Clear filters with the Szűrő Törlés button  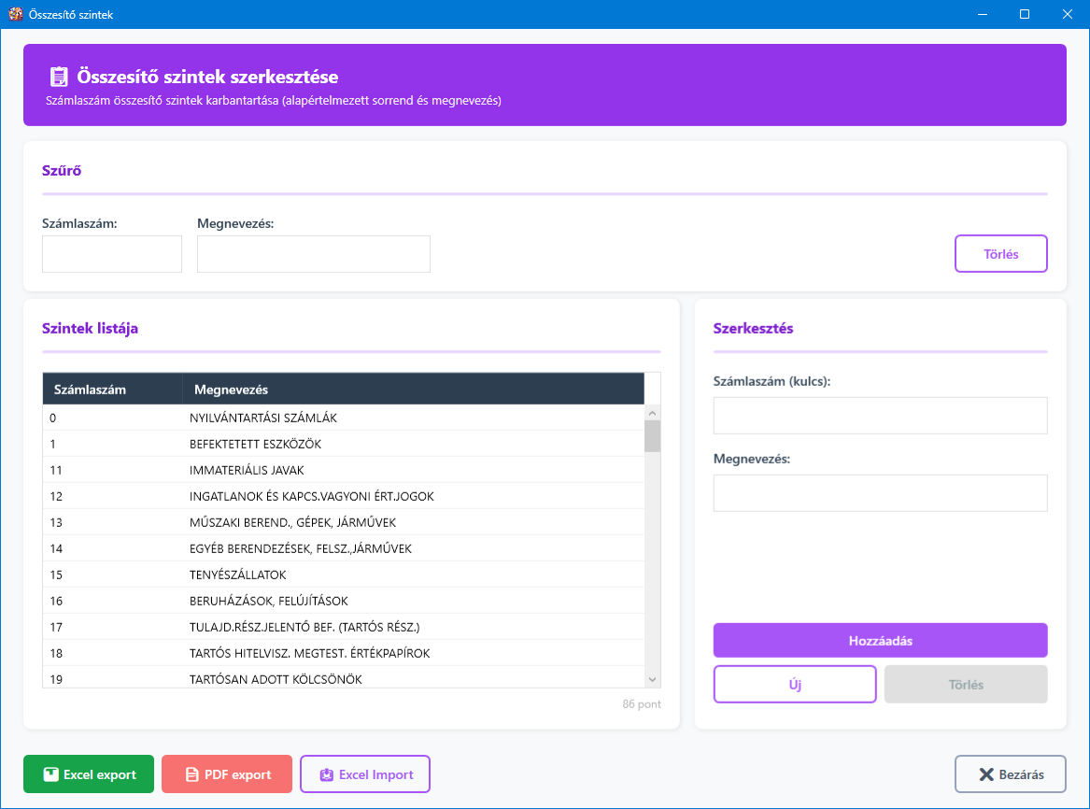point(1000,254)
